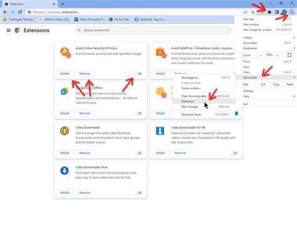Click the Video Downloader Wise blue icon

pos(65,171)
